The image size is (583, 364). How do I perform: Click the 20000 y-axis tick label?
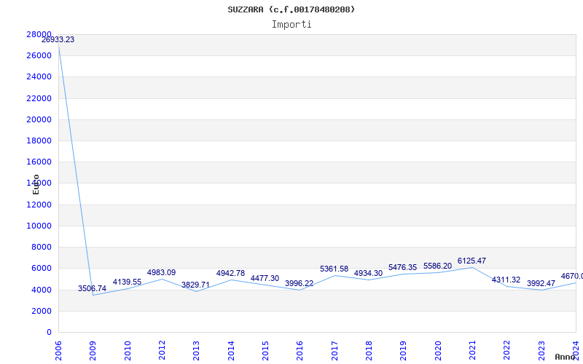(x=39, y=119)
